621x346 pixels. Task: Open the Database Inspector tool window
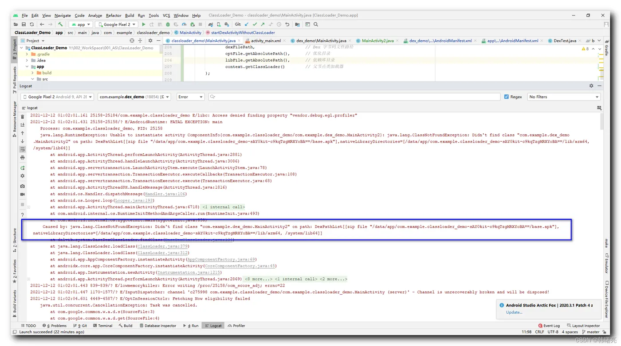click(157, 326)
